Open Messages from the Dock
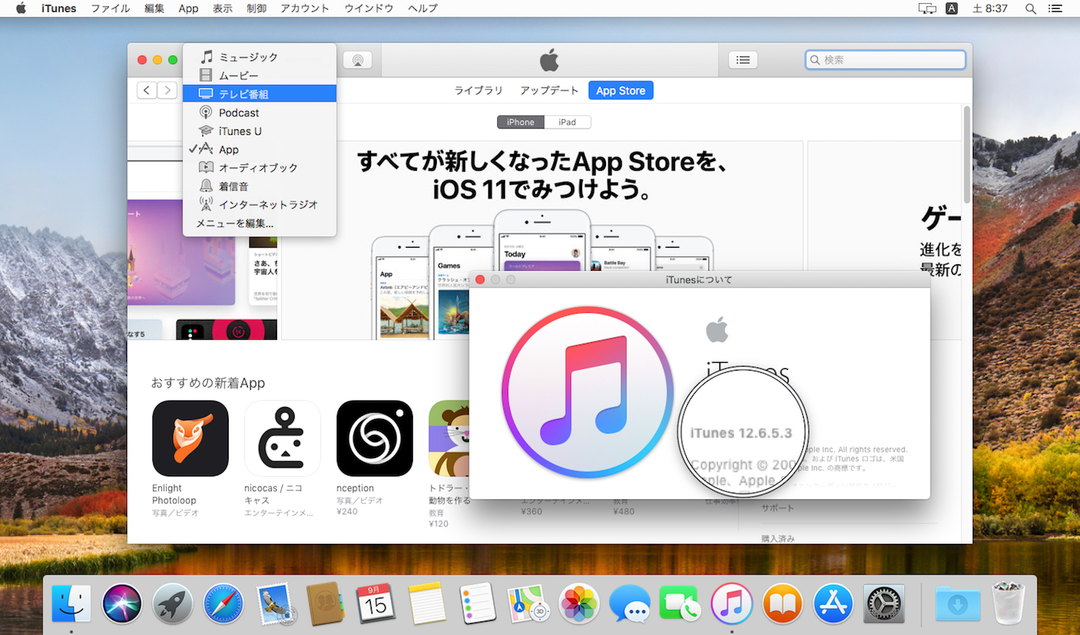 tap(630, 605)
